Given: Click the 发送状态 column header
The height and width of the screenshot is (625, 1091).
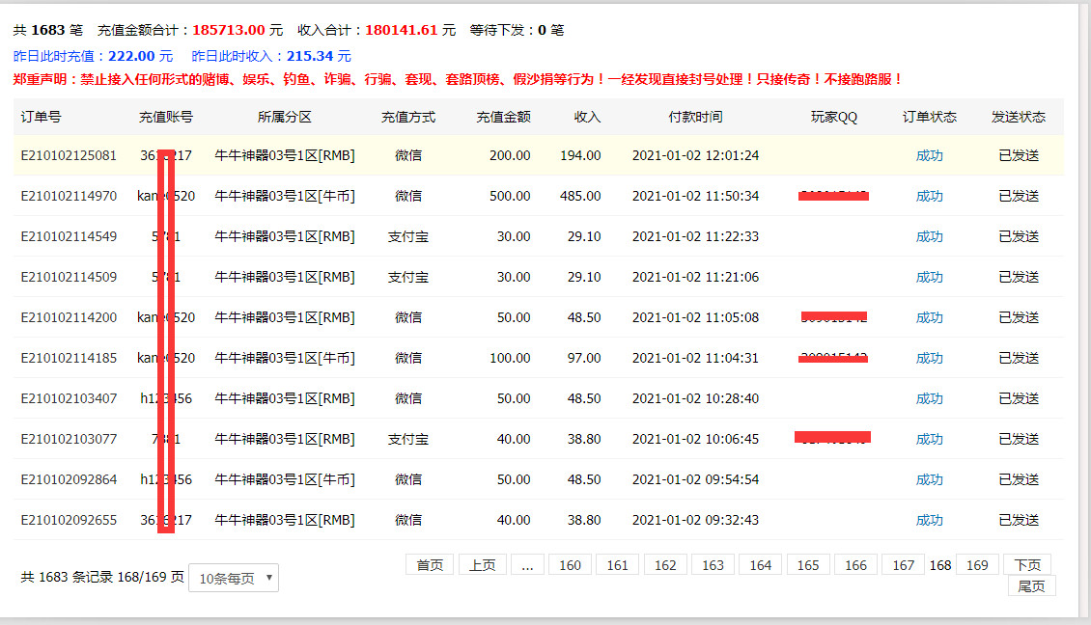Looking at the screenshot, I should [x=1018, y=117].
